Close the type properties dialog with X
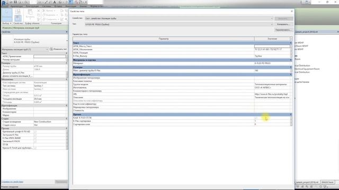 (x=292, y=11)
